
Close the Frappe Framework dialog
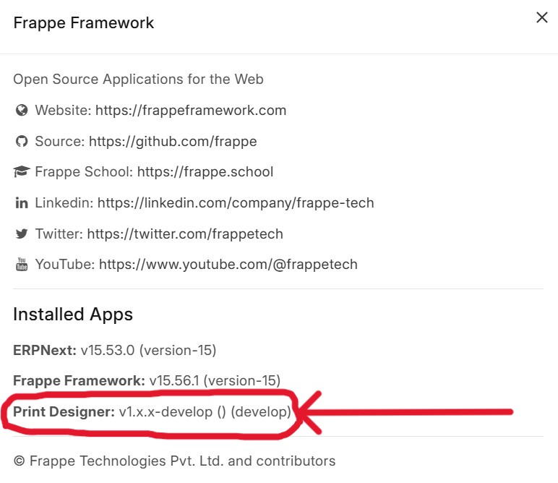pyautogui.click(x=541, y=17)
